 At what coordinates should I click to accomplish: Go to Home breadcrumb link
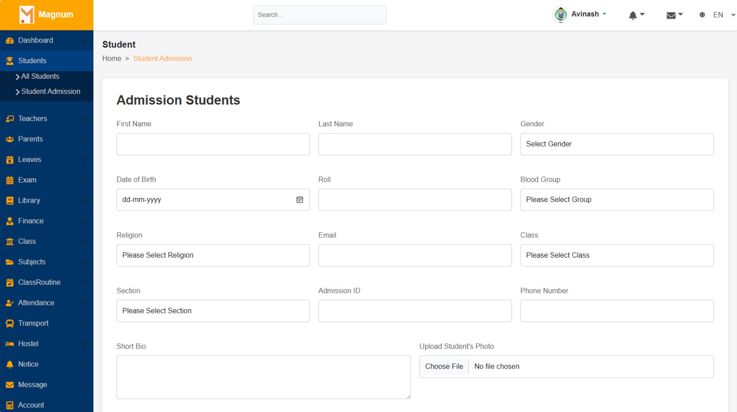click(x=111, y=59)
